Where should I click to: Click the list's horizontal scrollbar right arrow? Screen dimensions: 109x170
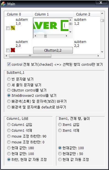tap(98, 56)
